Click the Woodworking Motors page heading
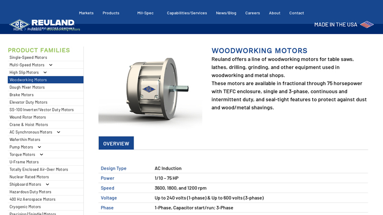383x215 pixels. pos(259,51)
